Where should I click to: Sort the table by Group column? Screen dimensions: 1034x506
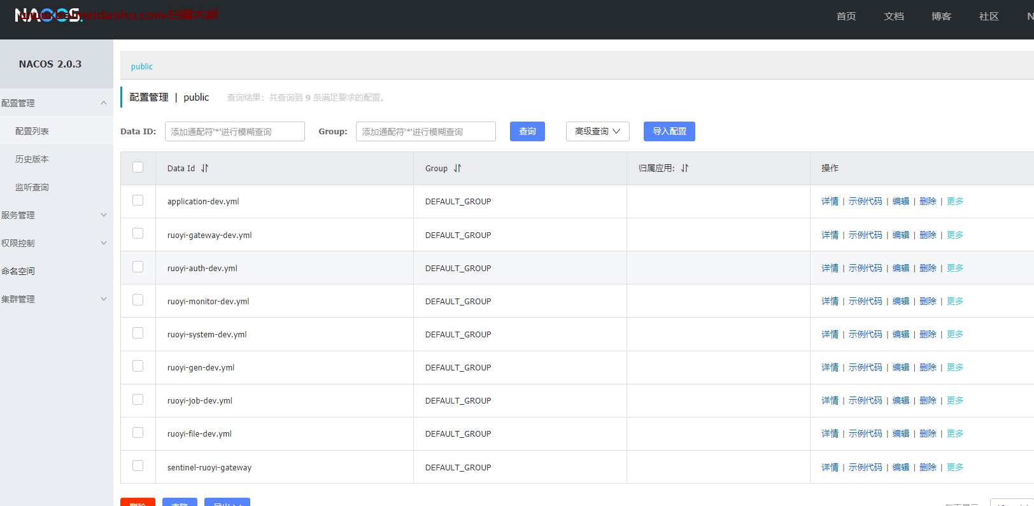tap(457, 168)
